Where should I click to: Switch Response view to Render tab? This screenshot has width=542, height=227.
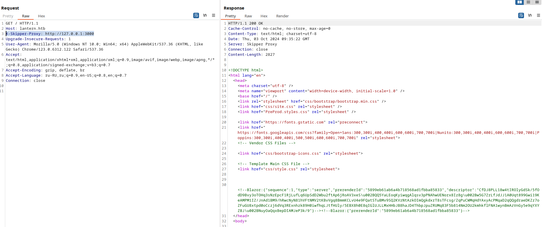click(x=282, y=16)
